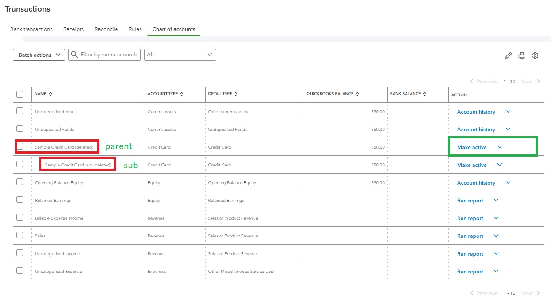Viewport: 556px width, 304px height.
Task: Tick the select-all header checkbox
Action: click(x=20, y=94)
